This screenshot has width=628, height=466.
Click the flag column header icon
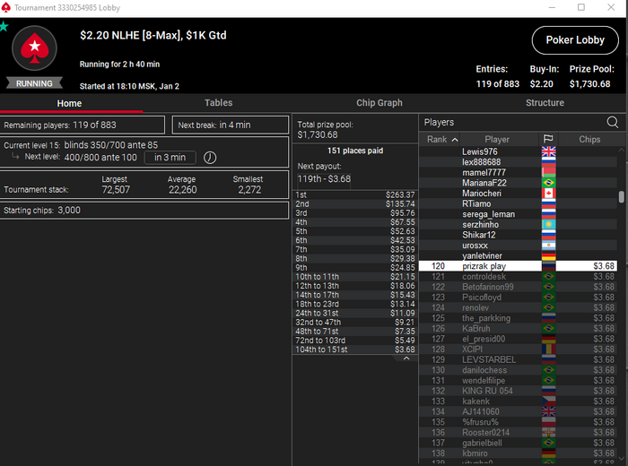pos(548,139)
